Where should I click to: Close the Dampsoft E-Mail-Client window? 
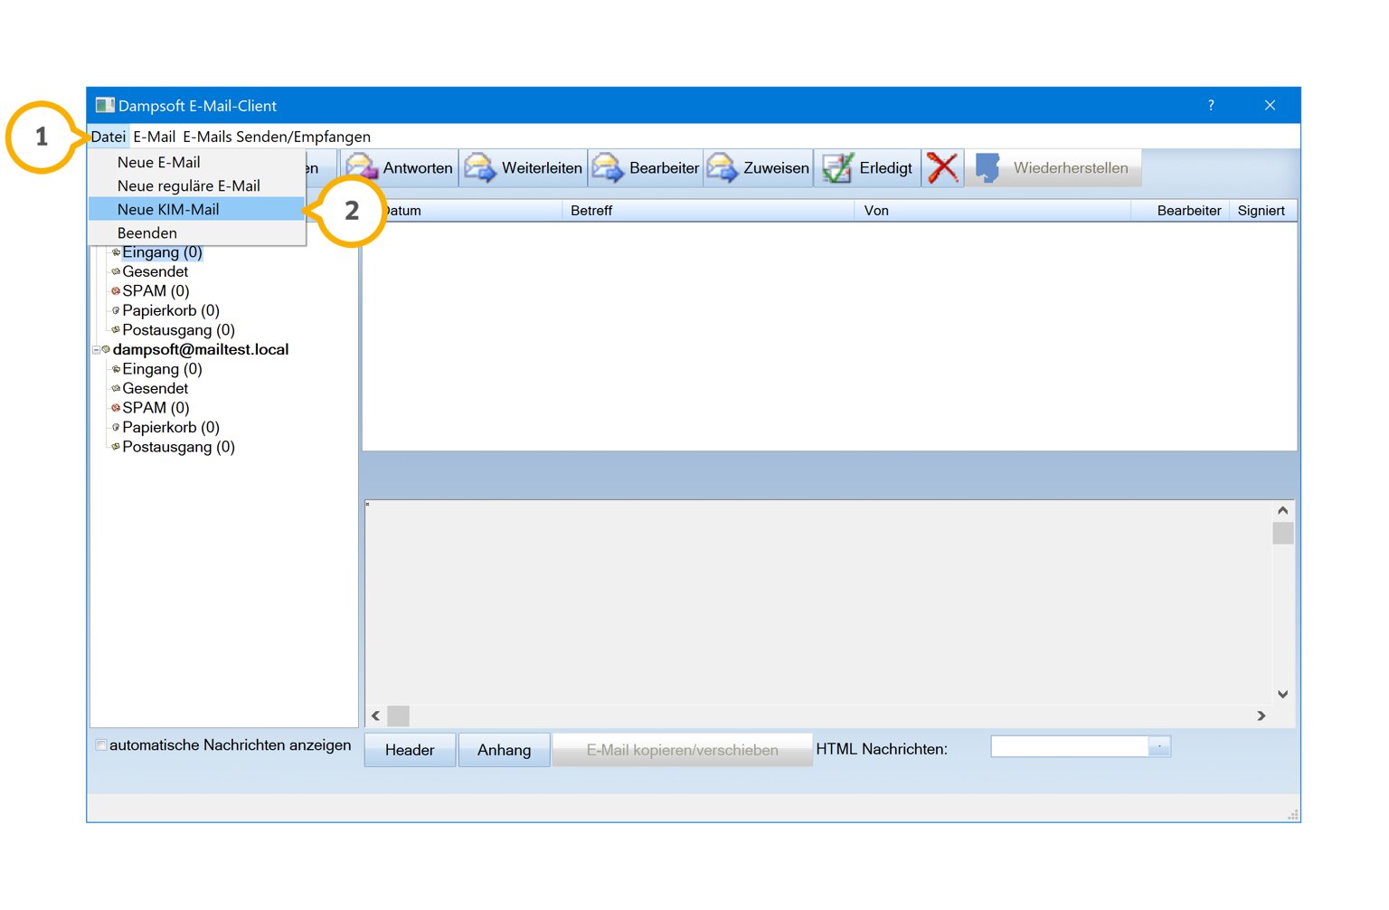(1270, 105)
